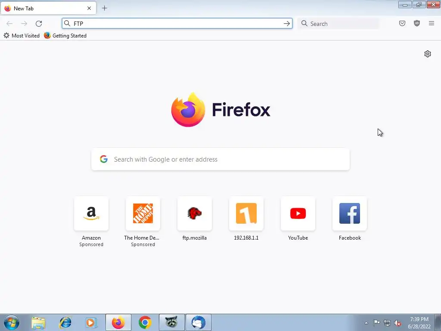This screenshot has width=441, height=331.
Task: Launch Google Chrome from taskbar
Action: coord(145,322)
